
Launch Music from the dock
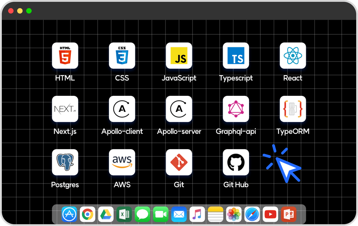[197, 214]
